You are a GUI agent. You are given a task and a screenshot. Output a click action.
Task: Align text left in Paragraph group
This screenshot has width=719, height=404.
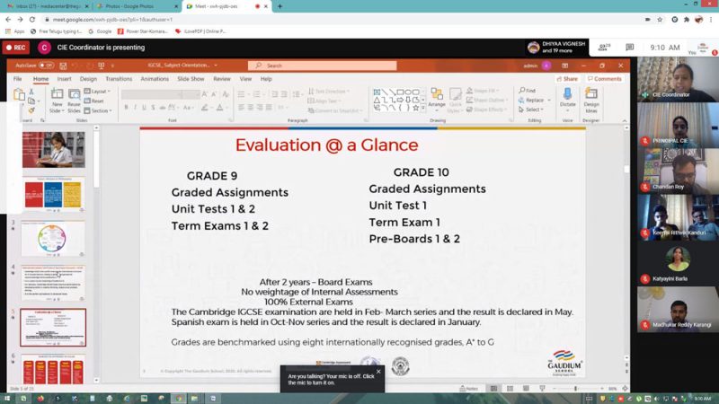tap(241, 107)
